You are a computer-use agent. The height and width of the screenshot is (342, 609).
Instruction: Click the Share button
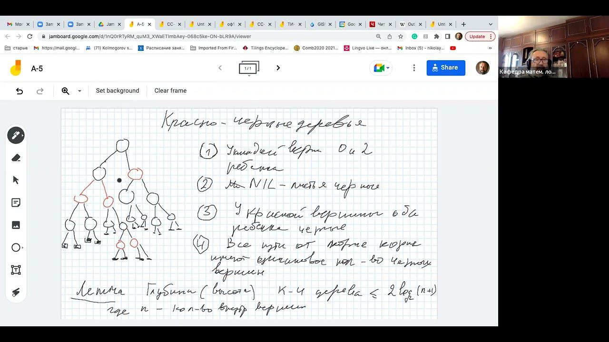[x=446, y=68]
